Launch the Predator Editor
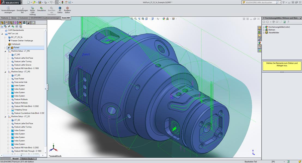This screenshot has width=302, height=163. coord(67,10)
